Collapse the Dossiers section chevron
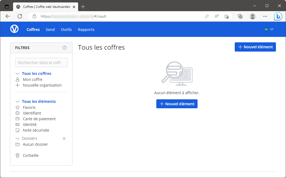The image size is (286, 178). (x=18, y=139)
